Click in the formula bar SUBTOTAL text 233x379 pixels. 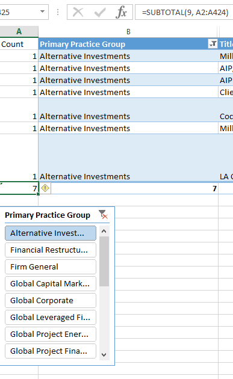click(185, 12)
